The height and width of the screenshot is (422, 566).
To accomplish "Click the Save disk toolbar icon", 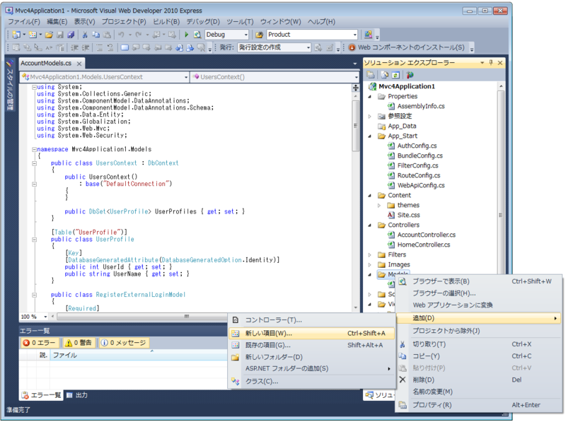I will tap(60, 35).
